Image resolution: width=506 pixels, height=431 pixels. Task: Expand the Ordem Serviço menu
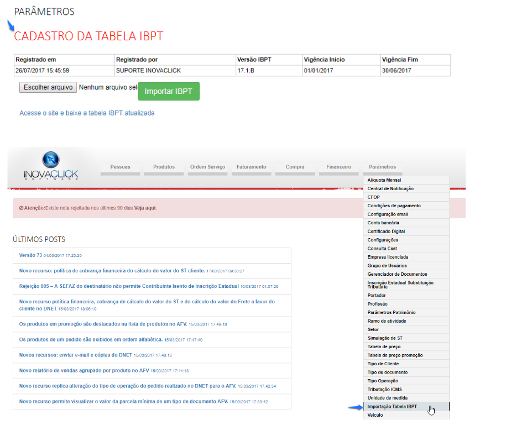tap(207, 167)
